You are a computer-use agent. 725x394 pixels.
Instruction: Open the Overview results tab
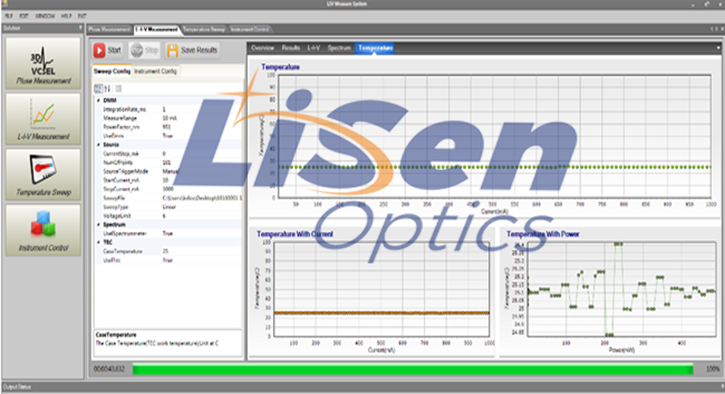click(262, 48)
